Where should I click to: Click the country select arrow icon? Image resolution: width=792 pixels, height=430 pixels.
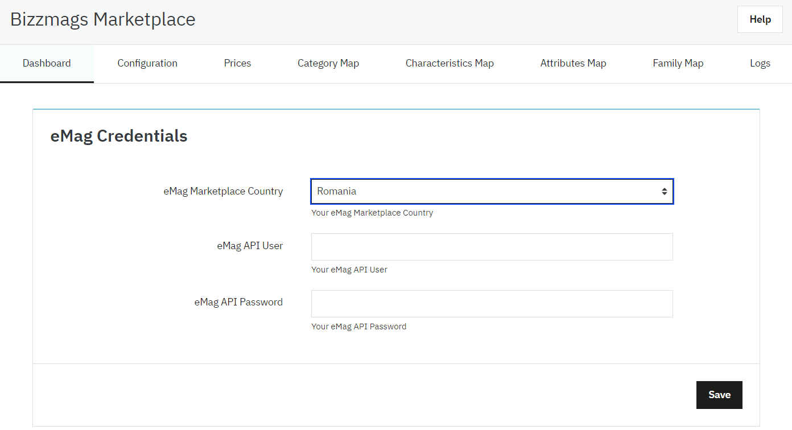664,192
